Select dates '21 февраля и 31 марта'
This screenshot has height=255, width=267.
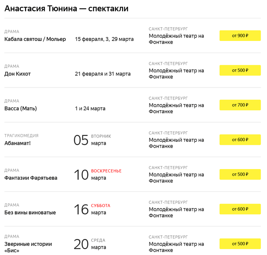point(103,74)
